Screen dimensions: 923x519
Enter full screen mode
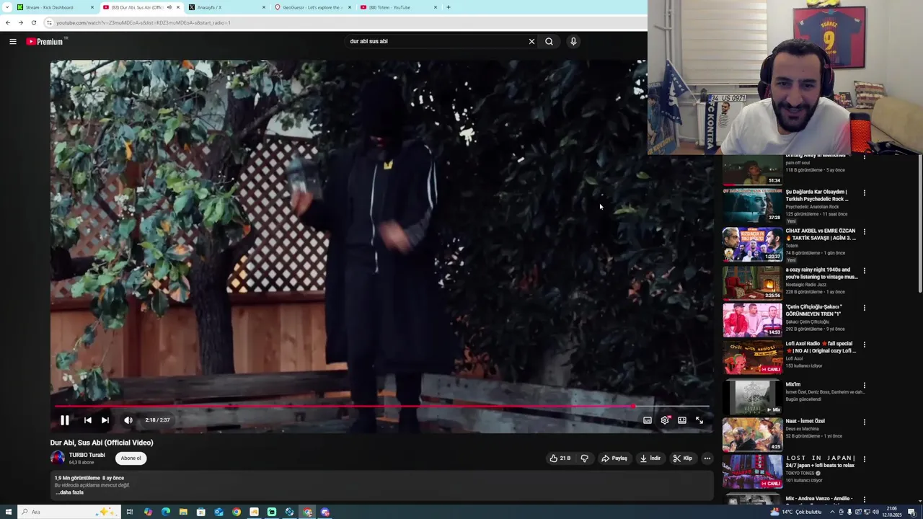[699, 420]
